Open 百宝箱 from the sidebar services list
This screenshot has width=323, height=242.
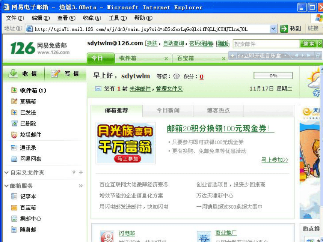(24, 207)
